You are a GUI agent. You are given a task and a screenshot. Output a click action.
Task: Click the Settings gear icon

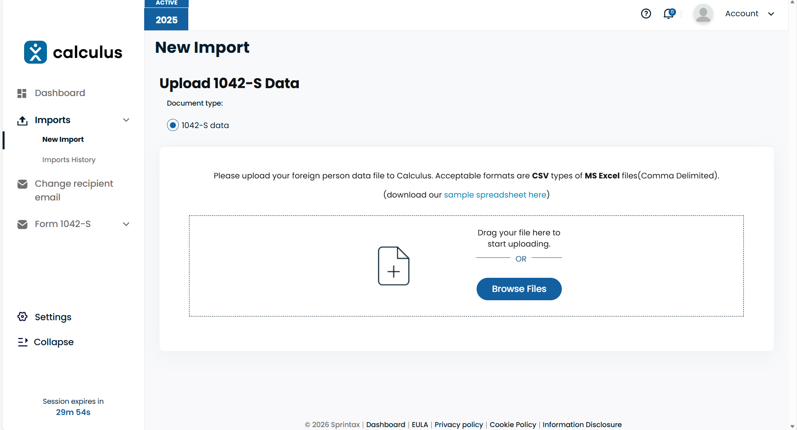[22, 317]
